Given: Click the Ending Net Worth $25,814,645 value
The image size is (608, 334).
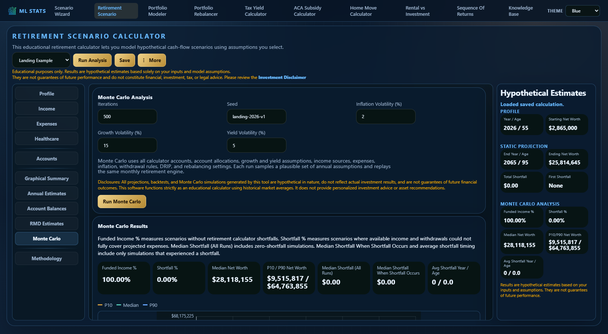Looking at the screenshot, I should point(564,163).
